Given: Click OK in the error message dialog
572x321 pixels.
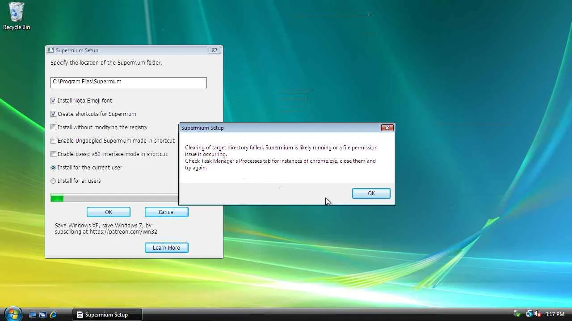Looking at the screenshot, I should pyautogui.click(x=371, y=193).
